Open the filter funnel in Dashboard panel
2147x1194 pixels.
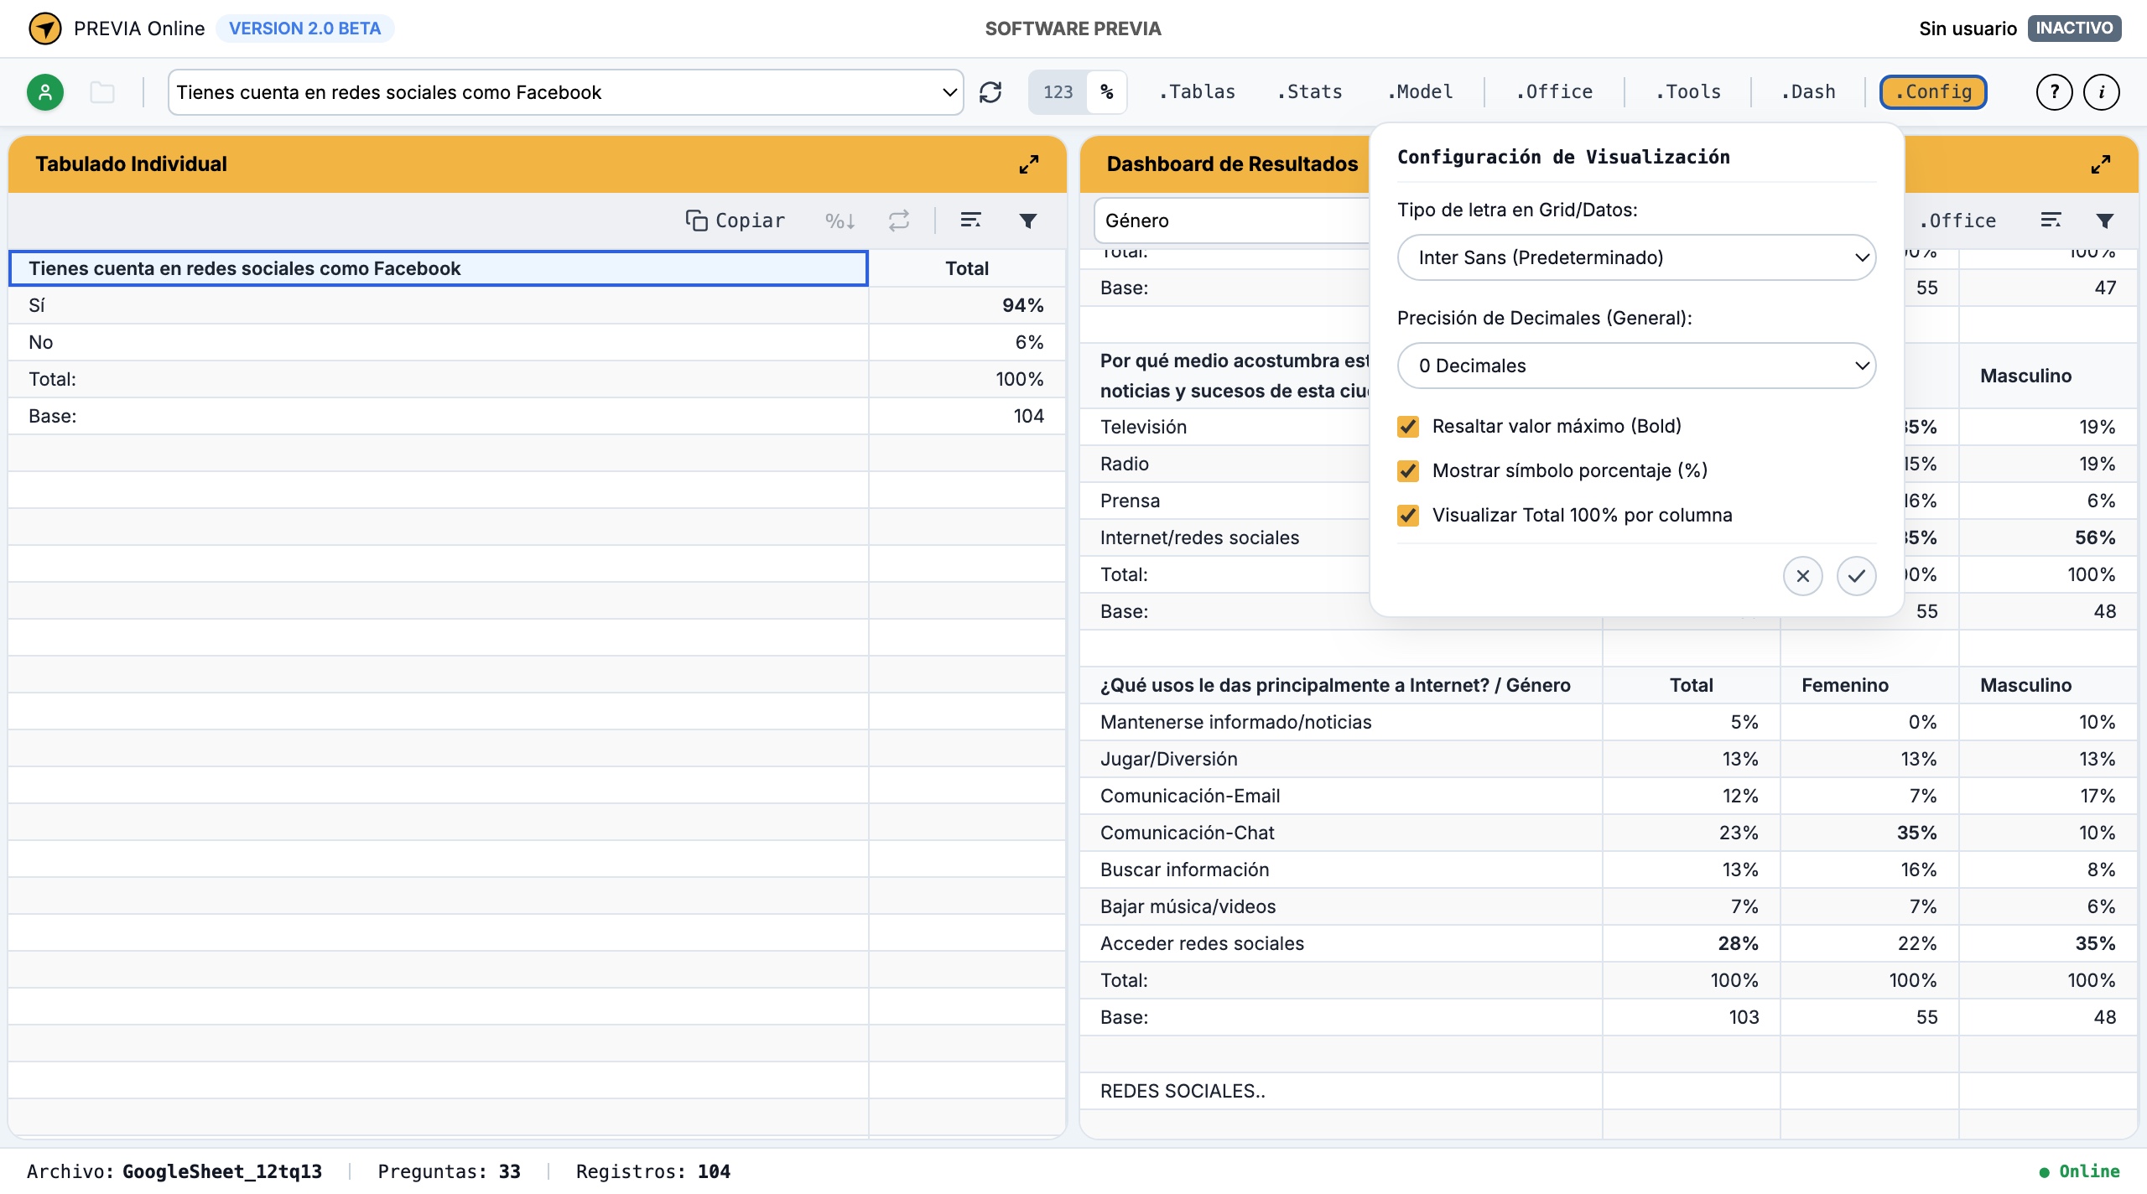[2105, 221]
